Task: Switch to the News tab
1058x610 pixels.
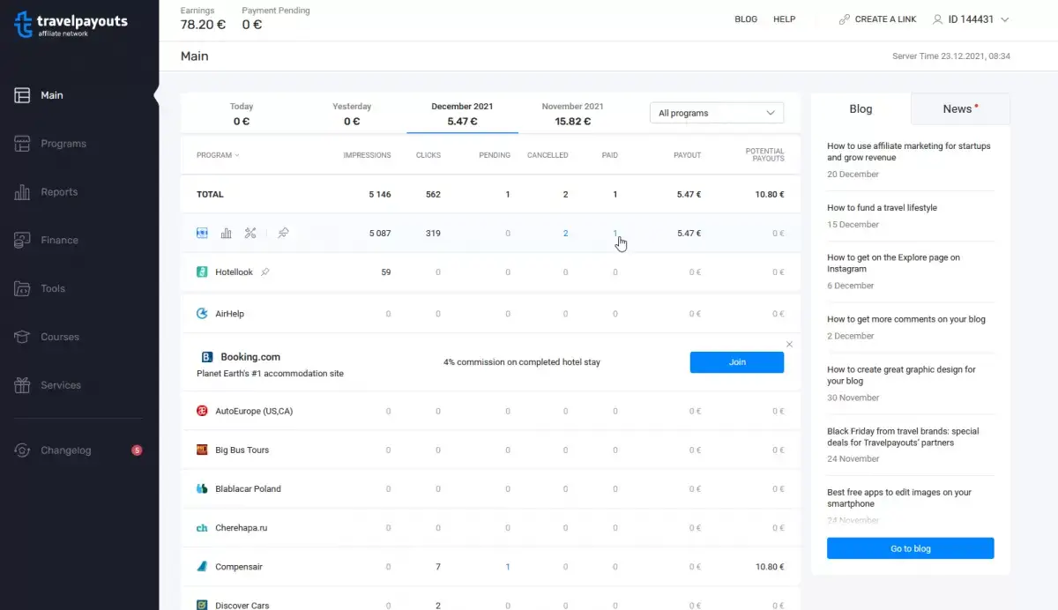Action: click(960, 108)
